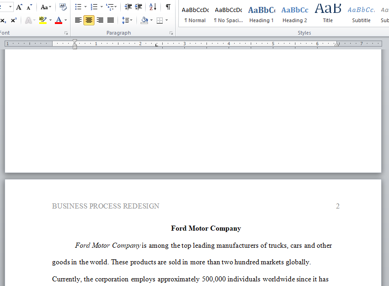Toggle numbered list
This screenshot has width=389, height=286.
[94, 7]
